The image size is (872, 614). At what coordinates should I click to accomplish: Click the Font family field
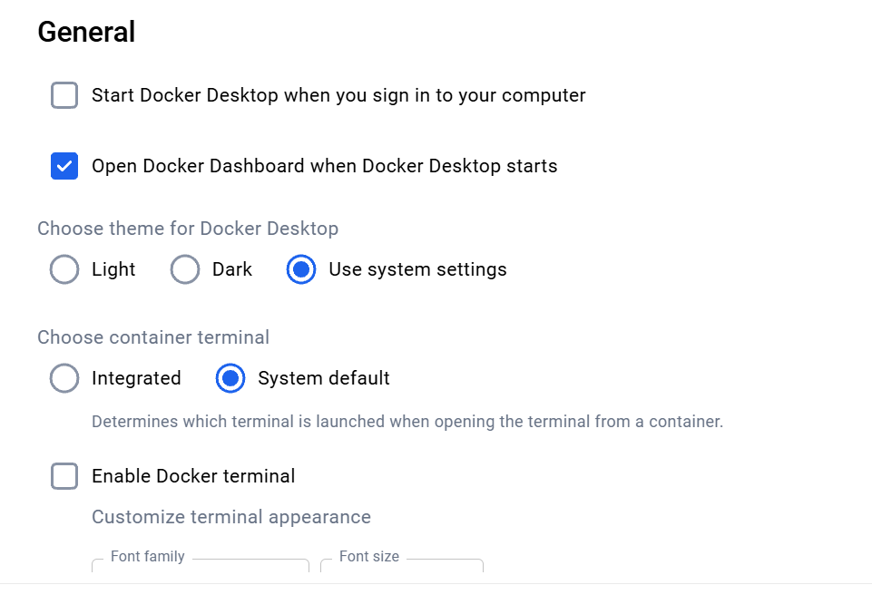tap(201, 569)
